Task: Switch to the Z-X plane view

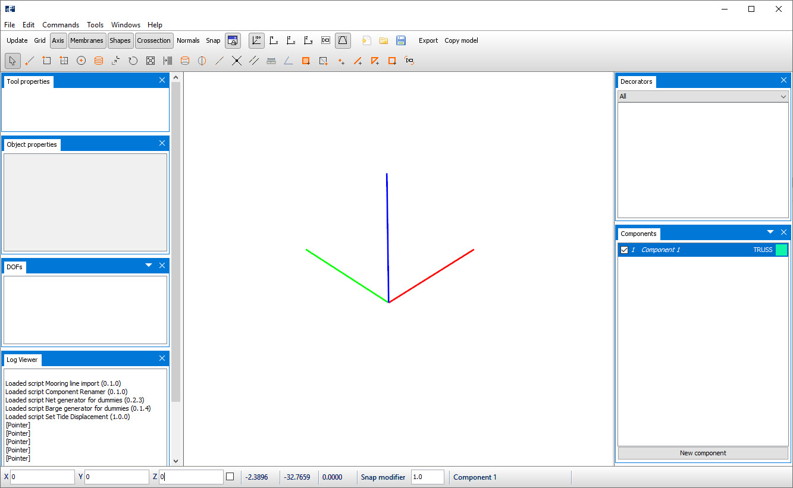Action: (291, 40)
